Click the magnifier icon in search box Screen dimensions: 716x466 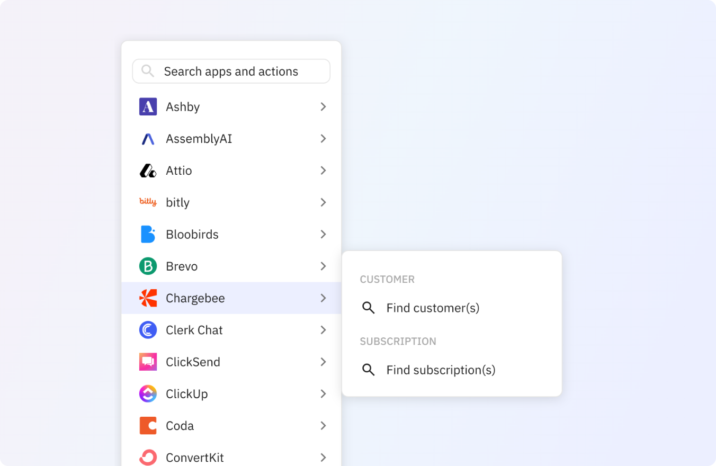click(148, 71)
